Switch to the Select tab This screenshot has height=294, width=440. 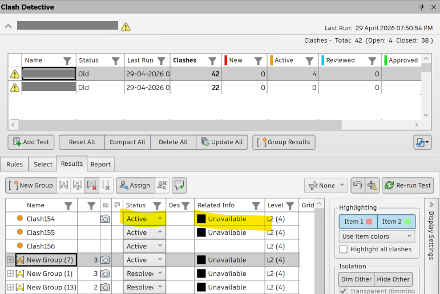pyautogui.click(x=43, y=164)
